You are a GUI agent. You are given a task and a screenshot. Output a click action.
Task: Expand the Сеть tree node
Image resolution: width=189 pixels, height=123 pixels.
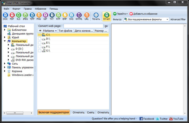(5, 63)
